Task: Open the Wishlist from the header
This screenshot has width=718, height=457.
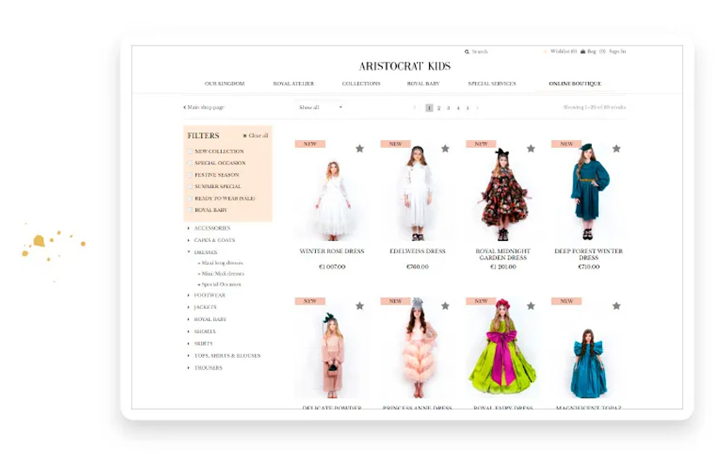Action: click(561, 51)
